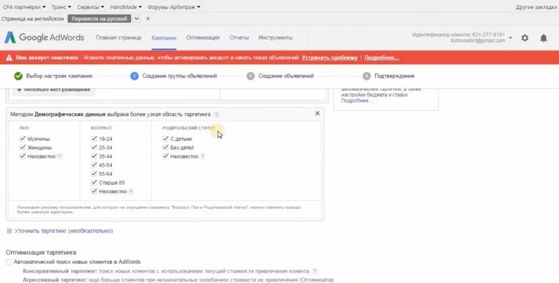Click the Google AdWords logo
This screenshot has height=283, width=559.
click(x=44, y=38)
